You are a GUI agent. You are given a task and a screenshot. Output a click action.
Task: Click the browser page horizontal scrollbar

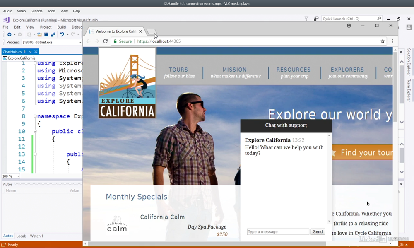coord(207,243)
